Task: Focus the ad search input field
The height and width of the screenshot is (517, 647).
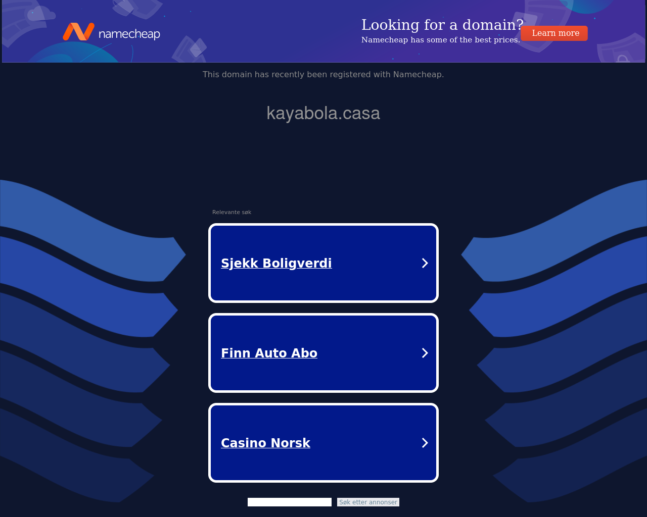Action: point(290,502)
